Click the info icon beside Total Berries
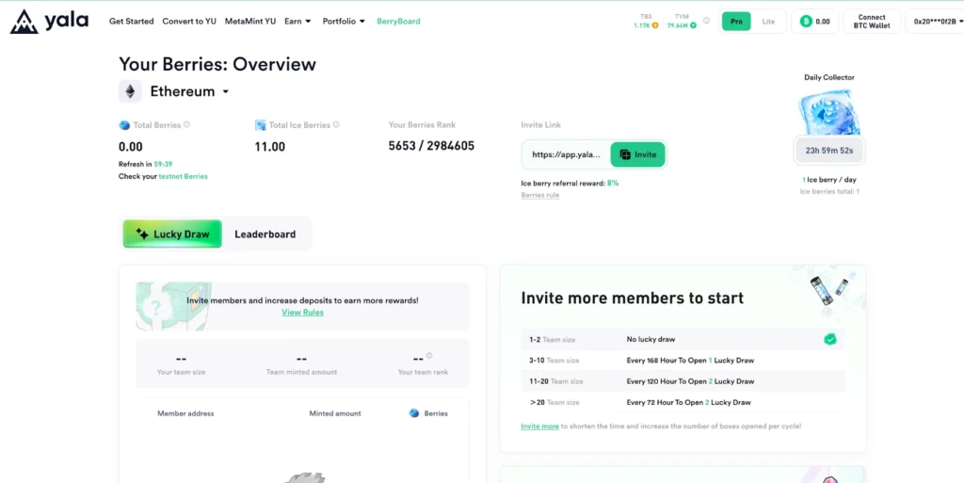 pyautogui.click(x=187, y=124)
